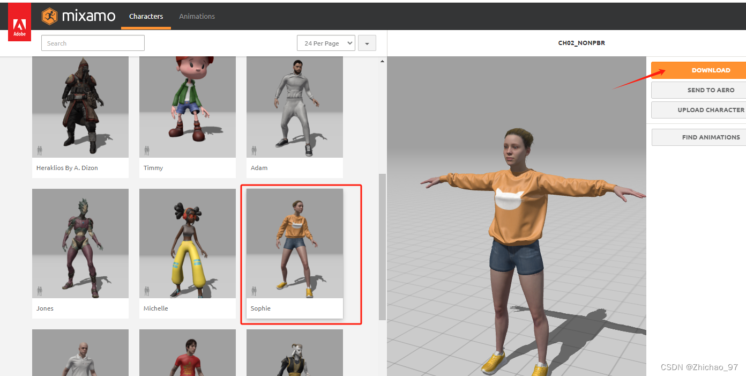The width and height of the screenshot is (746, 376).
Task: Click Upload Character button
Action: point(698,110)
